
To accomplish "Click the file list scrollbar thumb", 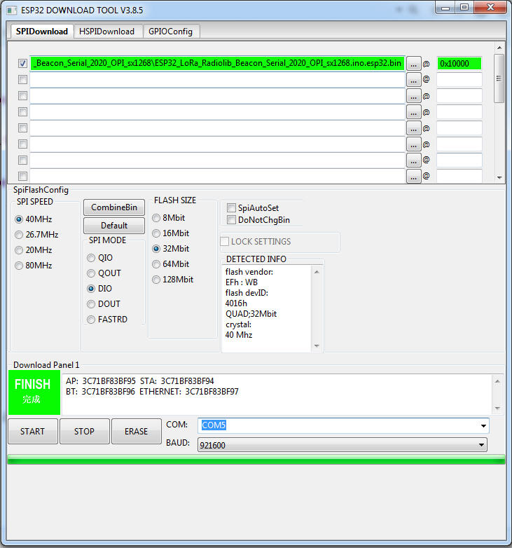I will click(499, 78).
